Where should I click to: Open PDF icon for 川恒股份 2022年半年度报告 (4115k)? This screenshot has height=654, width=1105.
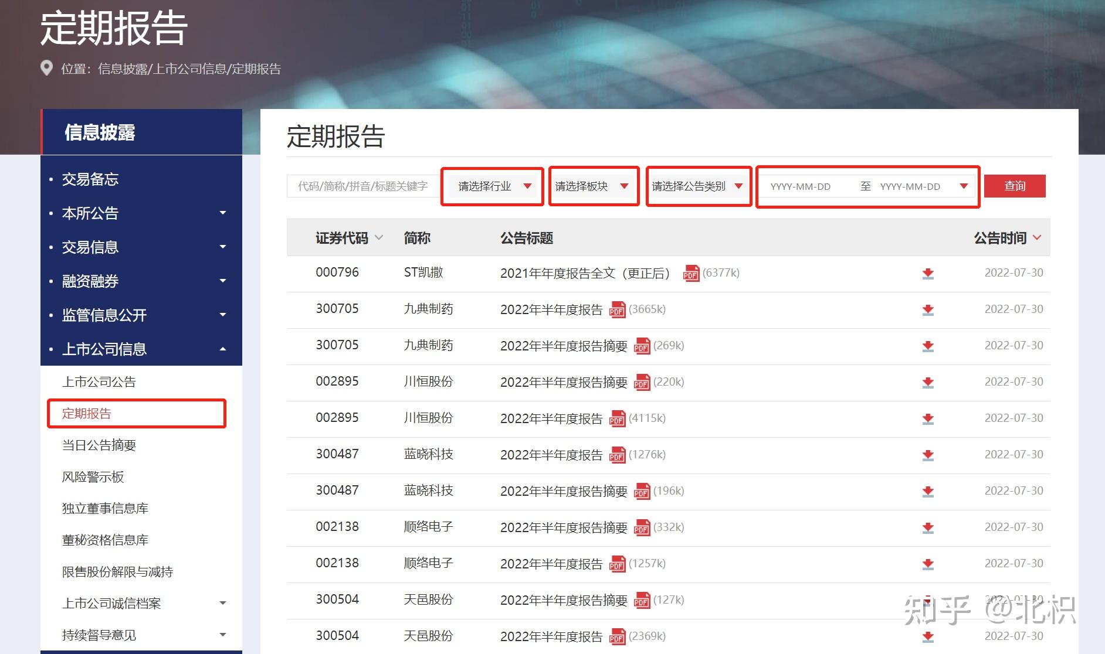[x=617, y=418]
